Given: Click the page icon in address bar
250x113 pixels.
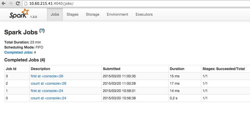Looking at the screenshot, I should tap(26, 4).
